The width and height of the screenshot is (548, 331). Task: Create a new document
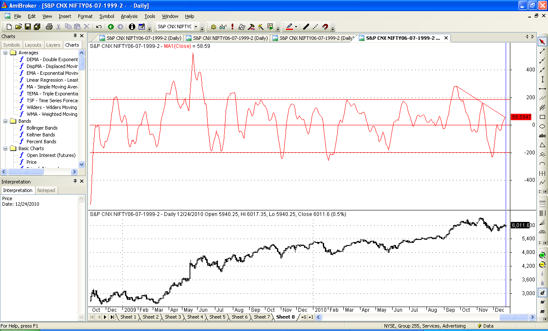point(9,27)
